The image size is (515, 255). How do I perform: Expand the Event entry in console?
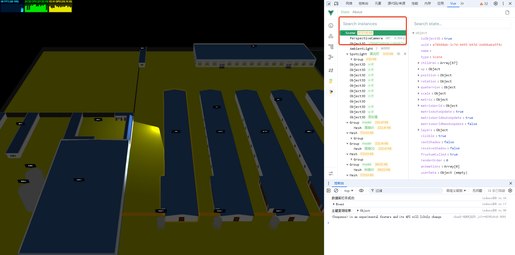point(334,204)
